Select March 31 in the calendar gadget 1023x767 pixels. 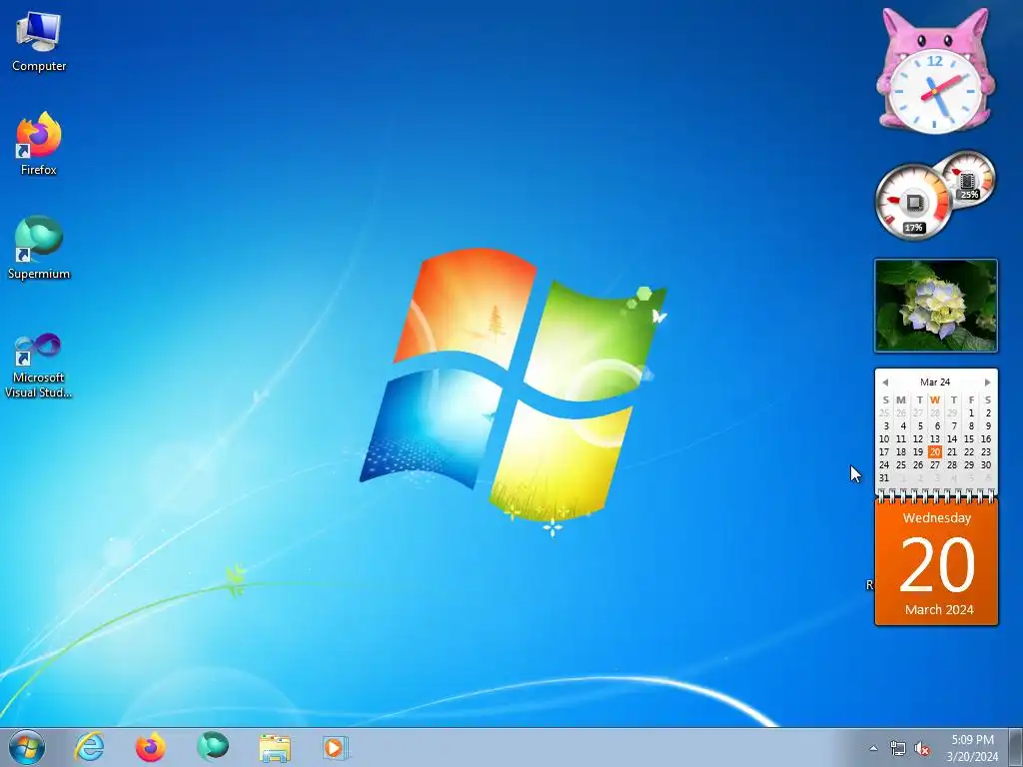[x=884, y=477]
